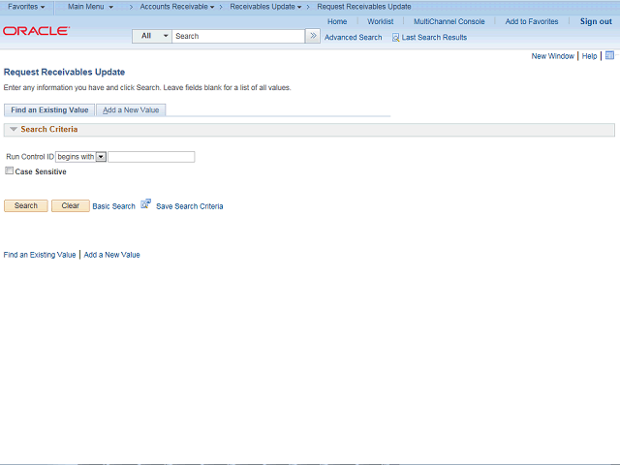The height and width of the screenshot is (465, 620).
Task: Open the All search category dropdown
Action: click(x=152, y=36)
